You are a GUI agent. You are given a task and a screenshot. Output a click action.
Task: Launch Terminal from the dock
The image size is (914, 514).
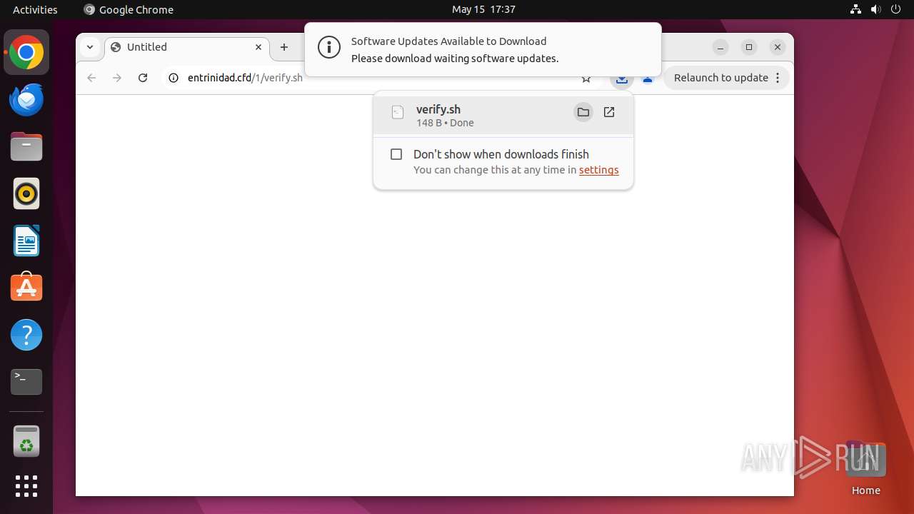click(x=26, y=382)
